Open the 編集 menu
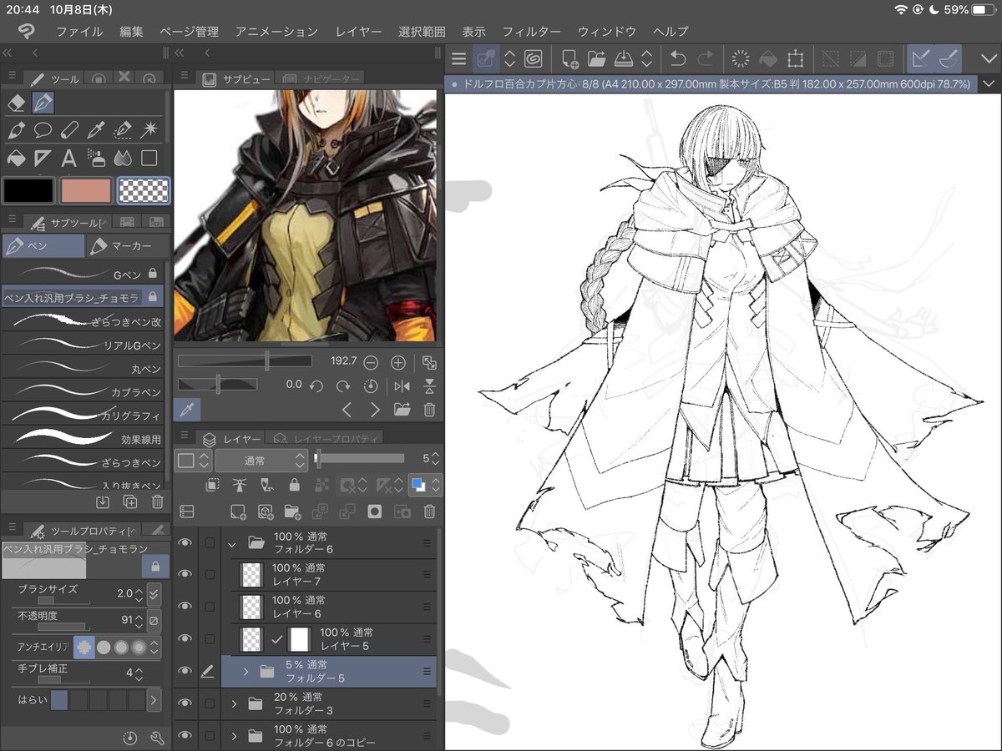Image resolution: width=1002 pixels, height=751 pixels. [x=131, y=32]
